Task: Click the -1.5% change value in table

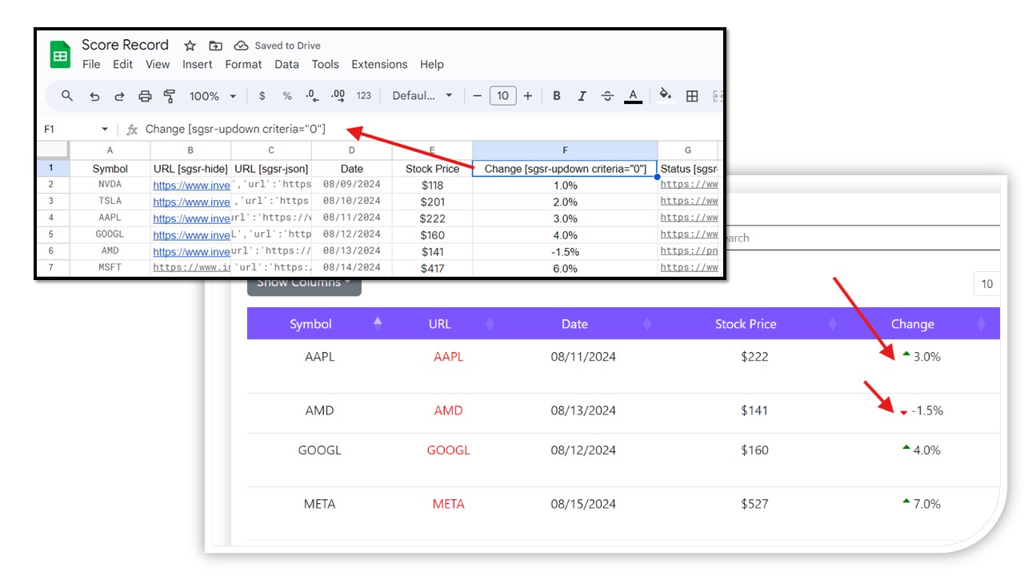Action: click(x=926, y=410)
